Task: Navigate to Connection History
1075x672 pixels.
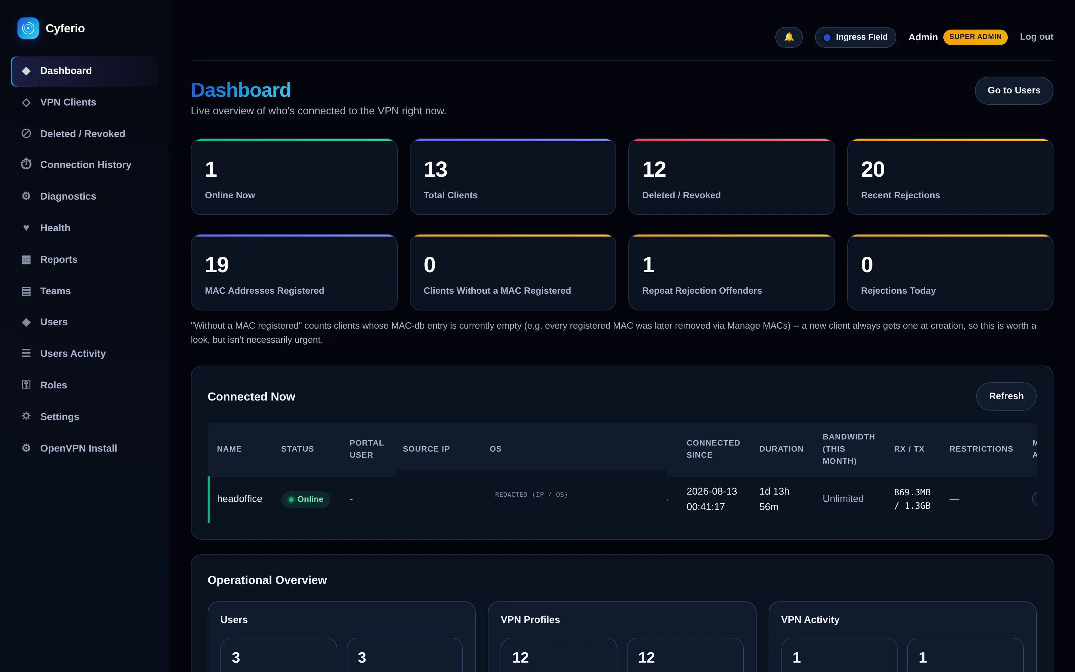Action: coord(84,165)
